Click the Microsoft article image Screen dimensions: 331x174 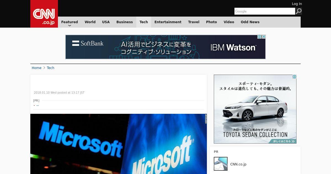click(119, 144)
